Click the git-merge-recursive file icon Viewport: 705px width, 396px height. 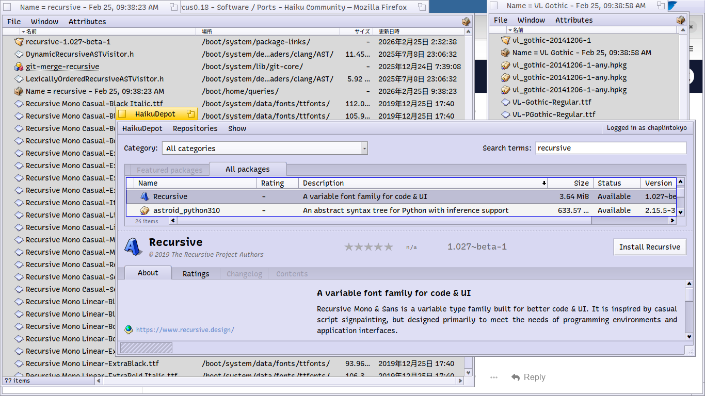[x=19, y=67]
